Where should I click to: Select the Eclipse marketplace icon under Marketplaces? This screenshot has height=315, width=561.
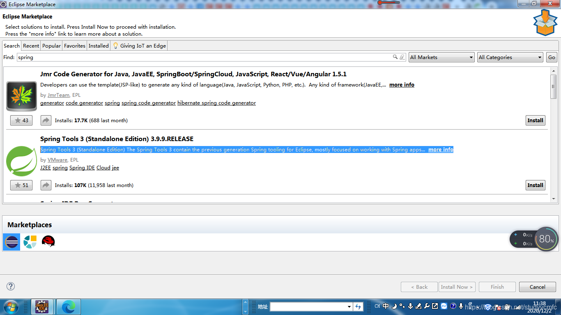11,242
